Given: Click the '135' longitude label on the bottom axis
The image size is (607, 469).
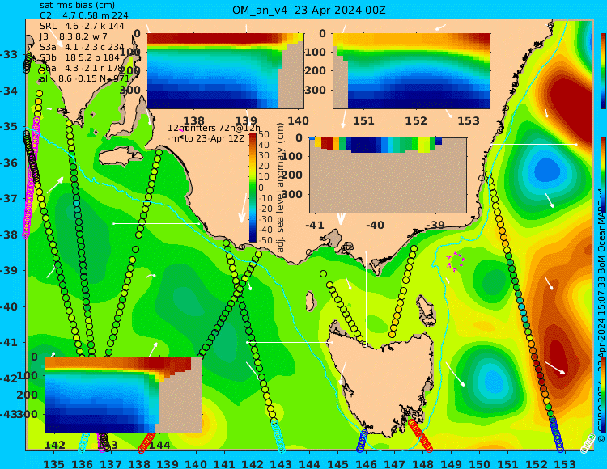Looking at the screenshot, I should (x=53, y=463).
